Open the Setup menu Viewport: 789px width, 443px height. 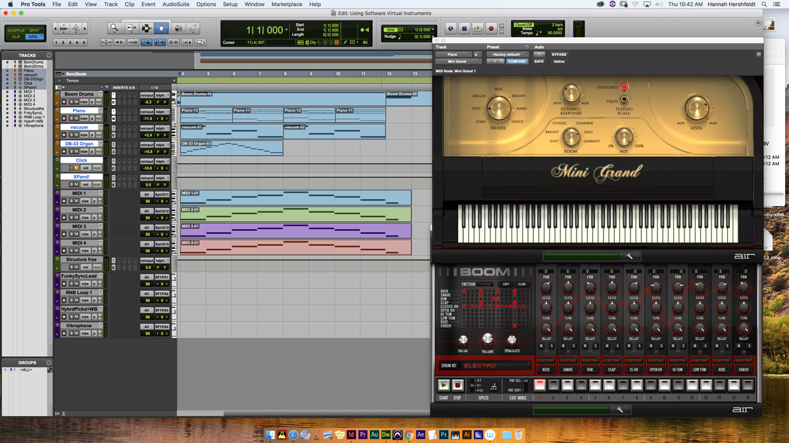coord(230,4)
